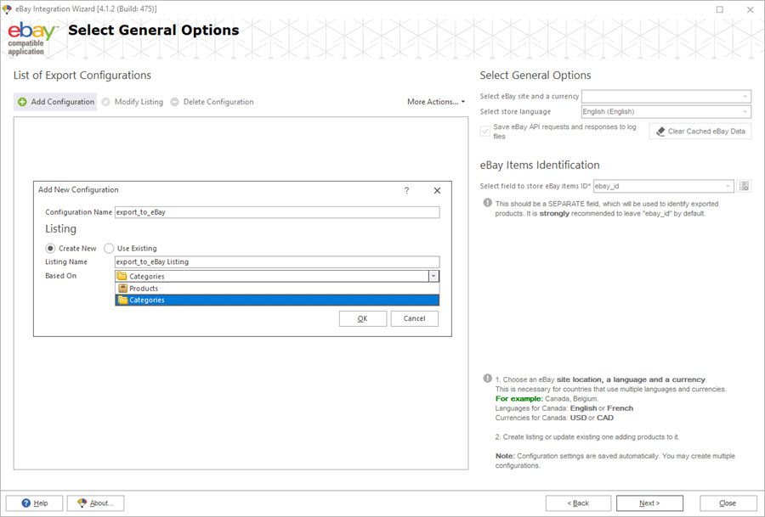Click the info icon beside site location tip
Screen dimensions: 765x517
click(x=487, y=378)
